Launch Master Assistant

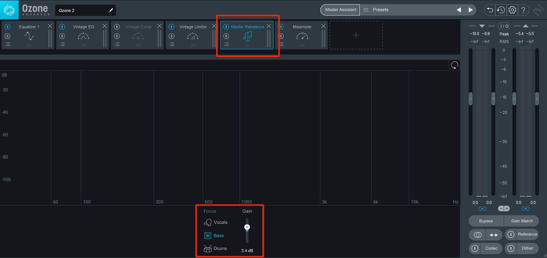340,10
